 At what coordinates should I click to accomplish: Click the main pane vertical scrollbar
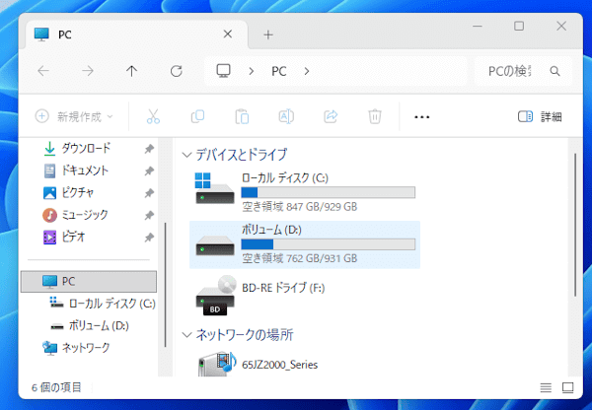pyautogui.click(x=575, y=225)
